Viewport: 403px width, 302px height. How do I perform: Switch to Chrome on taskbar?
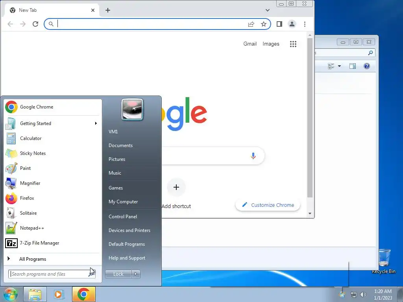tap(84, 294)
